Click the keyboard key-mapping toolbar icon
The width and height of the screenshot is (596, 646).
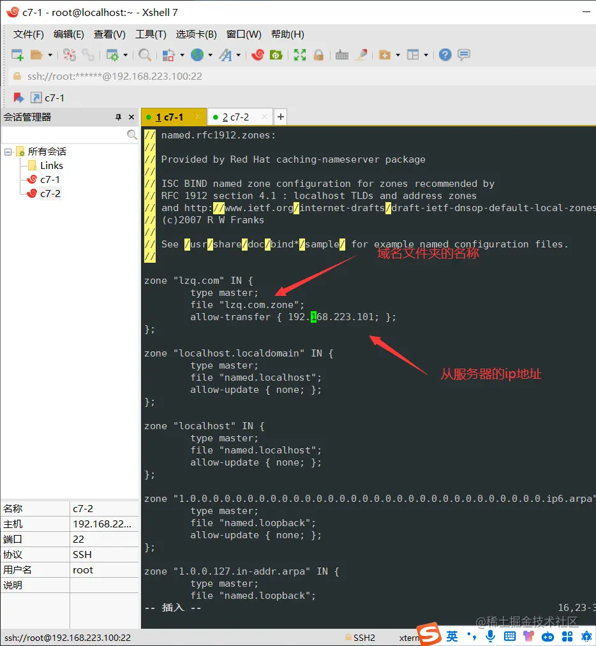(x=341, y=55)
